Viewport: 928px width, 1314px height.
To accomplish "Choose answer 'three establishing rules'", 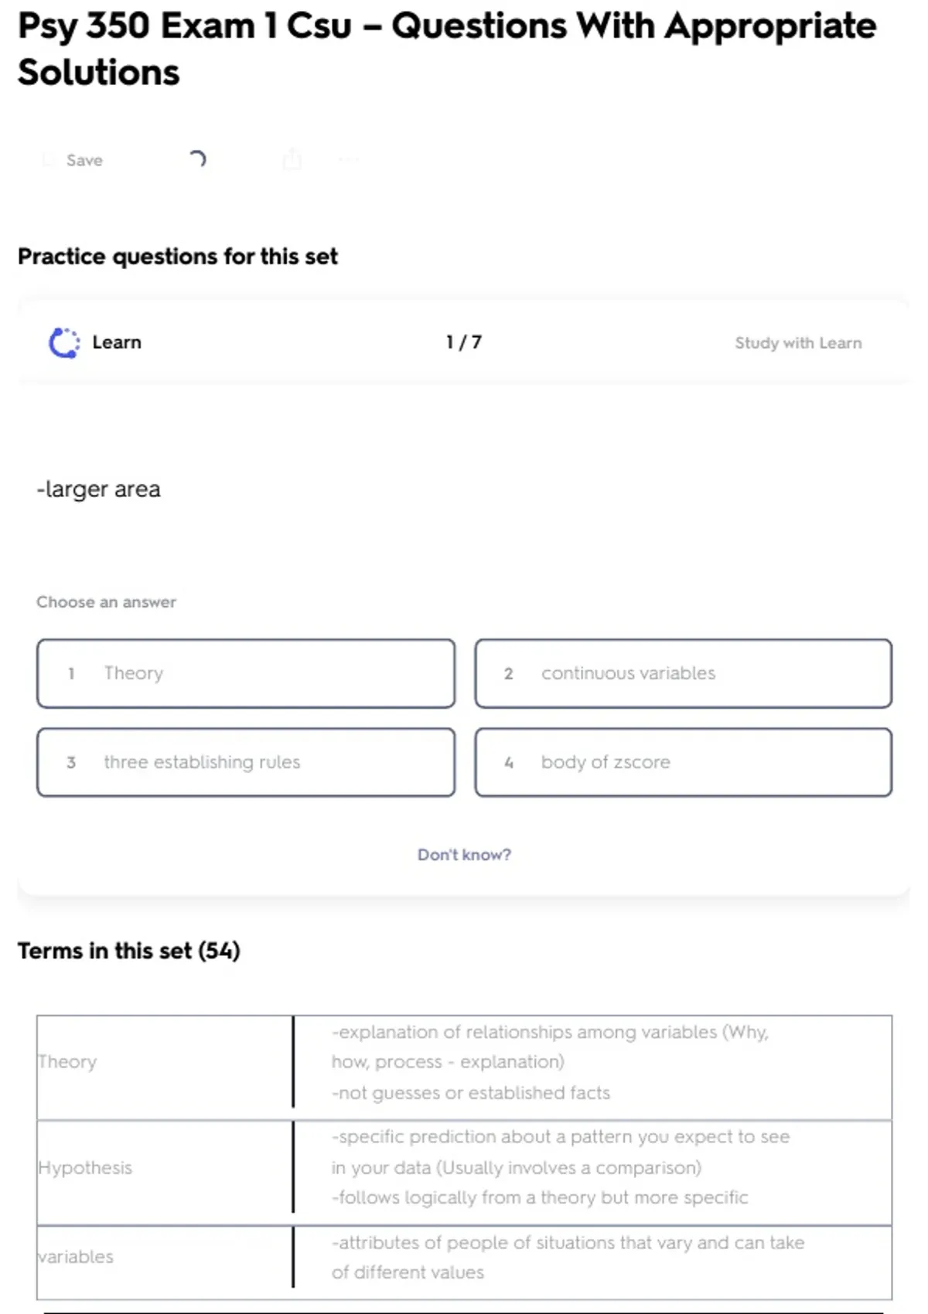I will pos(245,762).
